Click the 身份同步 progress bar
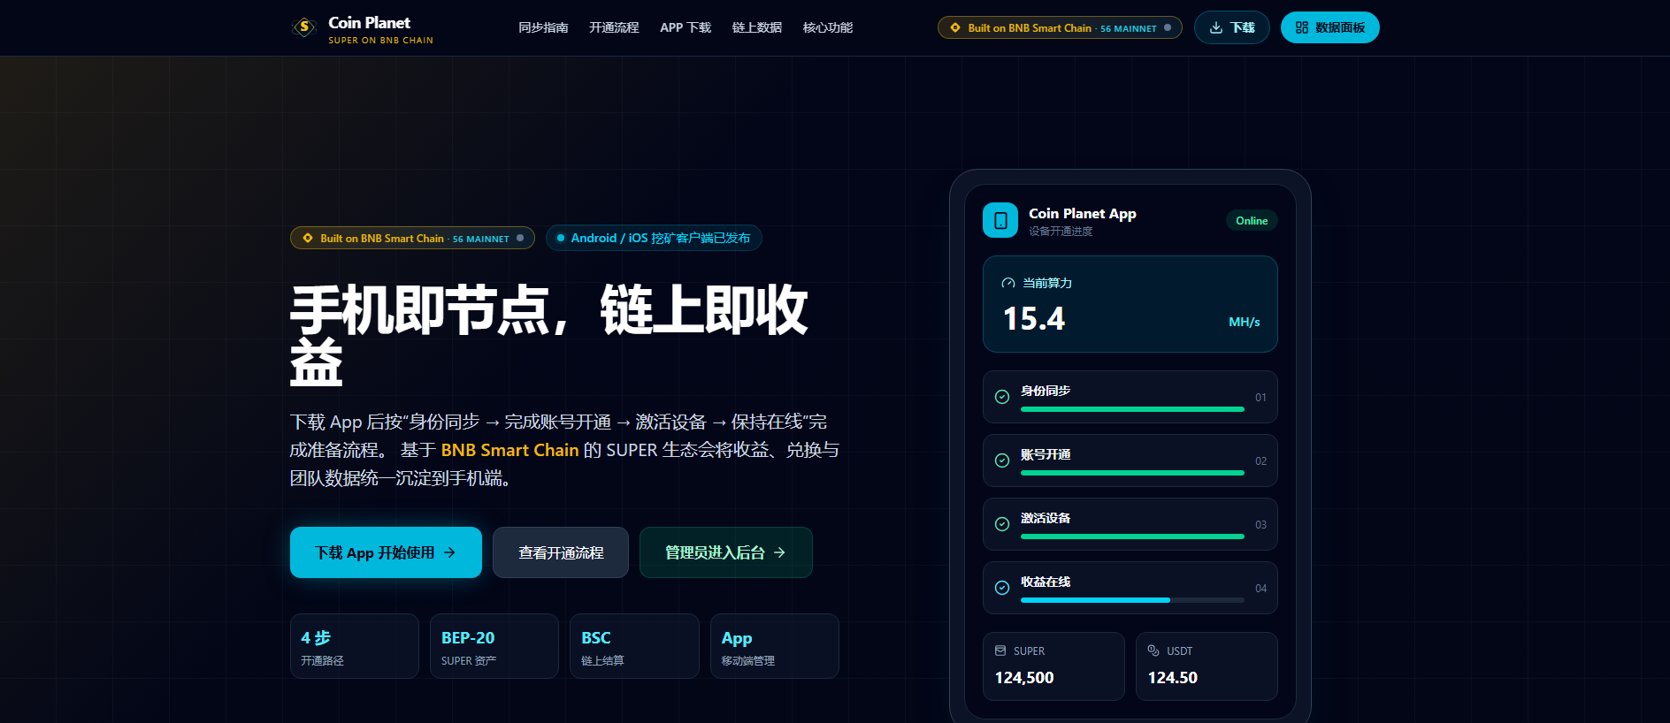 pyautogui.click(x=1132, y=409)
